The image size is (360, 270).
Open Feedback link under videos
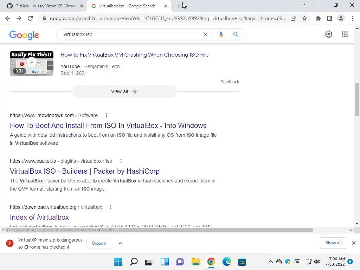pyautogui.click(x=230, y=82)
